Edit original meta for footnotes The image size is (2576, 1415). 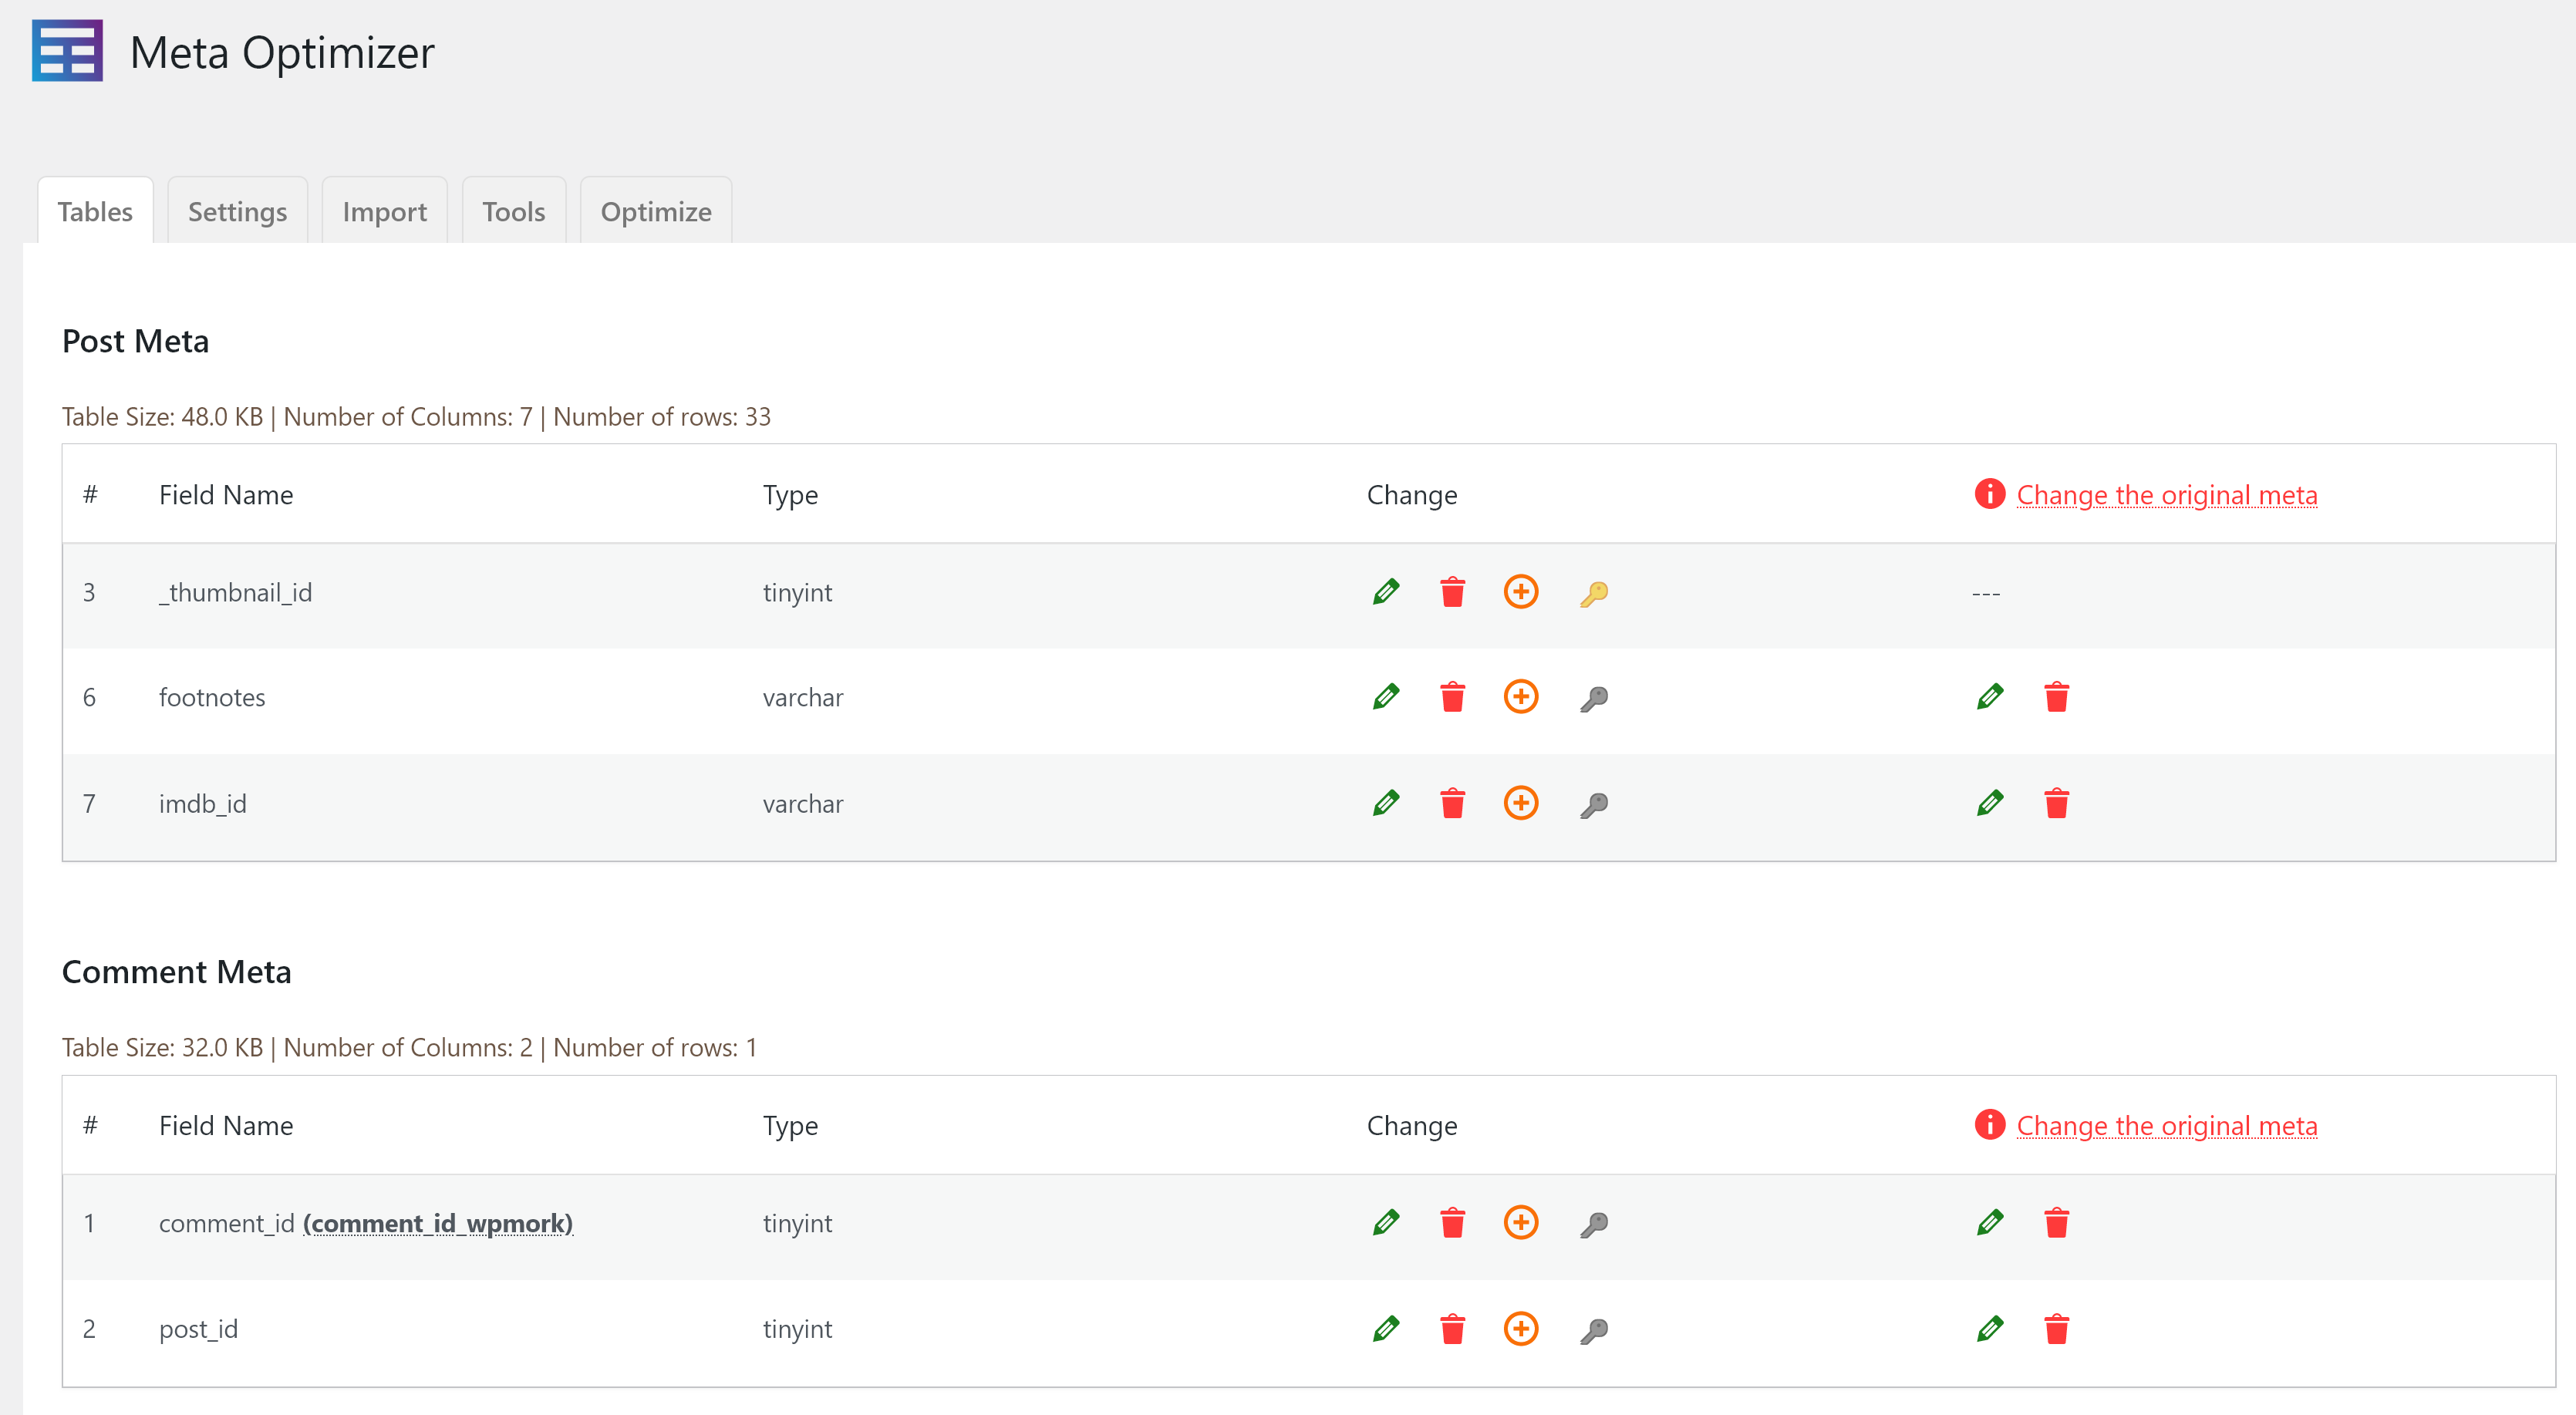click(1990, 697)
